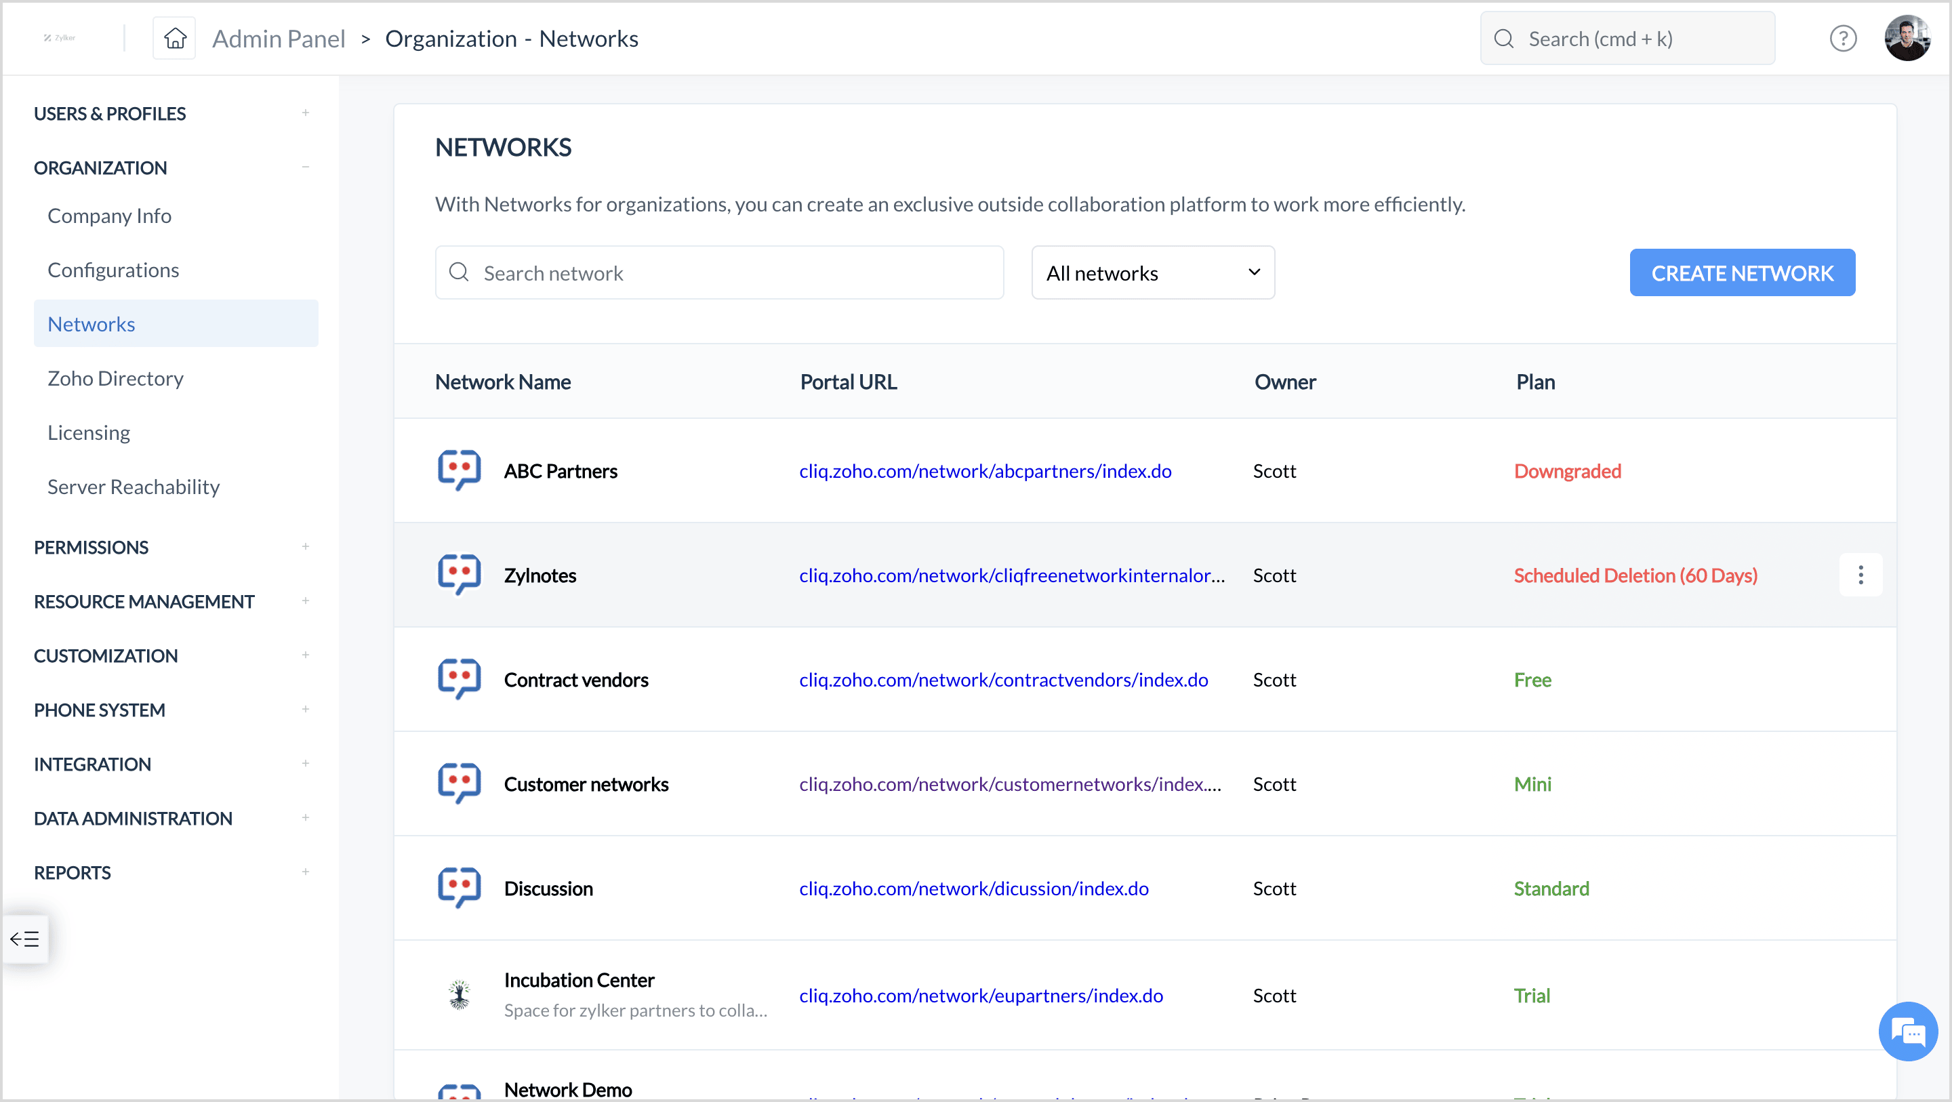
Task: Open the Zylnotes portal URL
Action: 1012,575
